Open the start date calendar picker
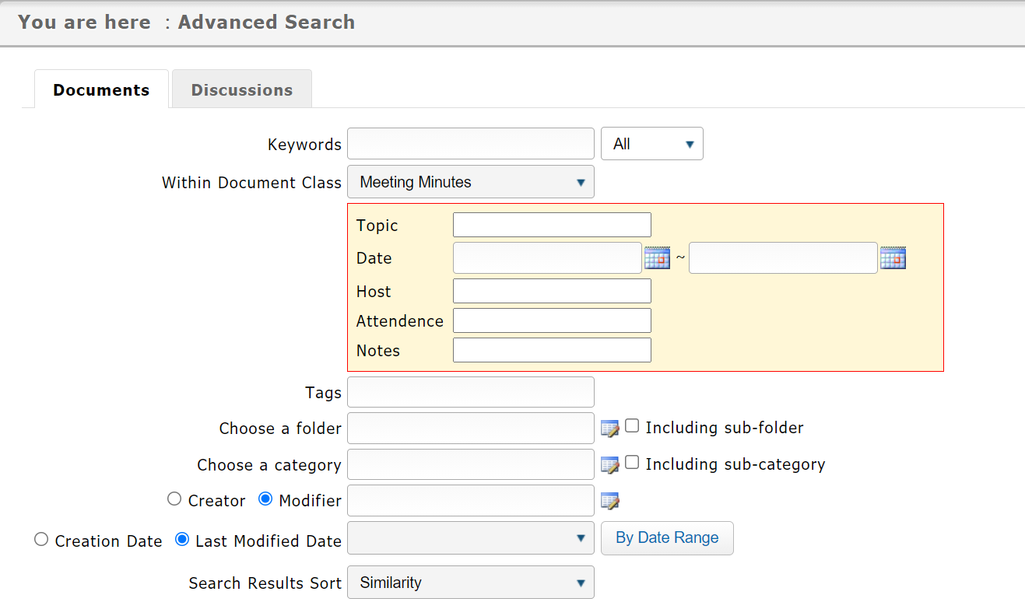The height and width of the screenshot is (616, 1025). 657,257
